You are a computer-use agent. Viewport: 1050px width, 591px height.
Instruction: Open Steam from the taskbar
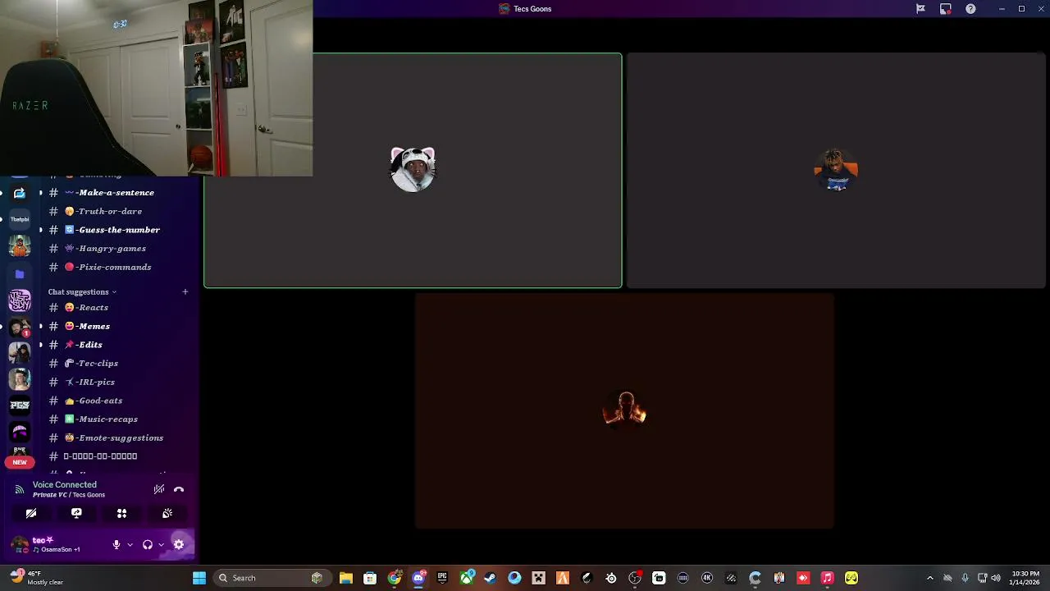[x=491, y=578]
